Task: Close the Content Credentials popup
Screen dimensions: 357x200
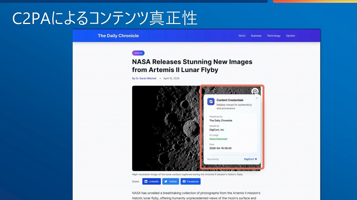Action: (257, 98)
